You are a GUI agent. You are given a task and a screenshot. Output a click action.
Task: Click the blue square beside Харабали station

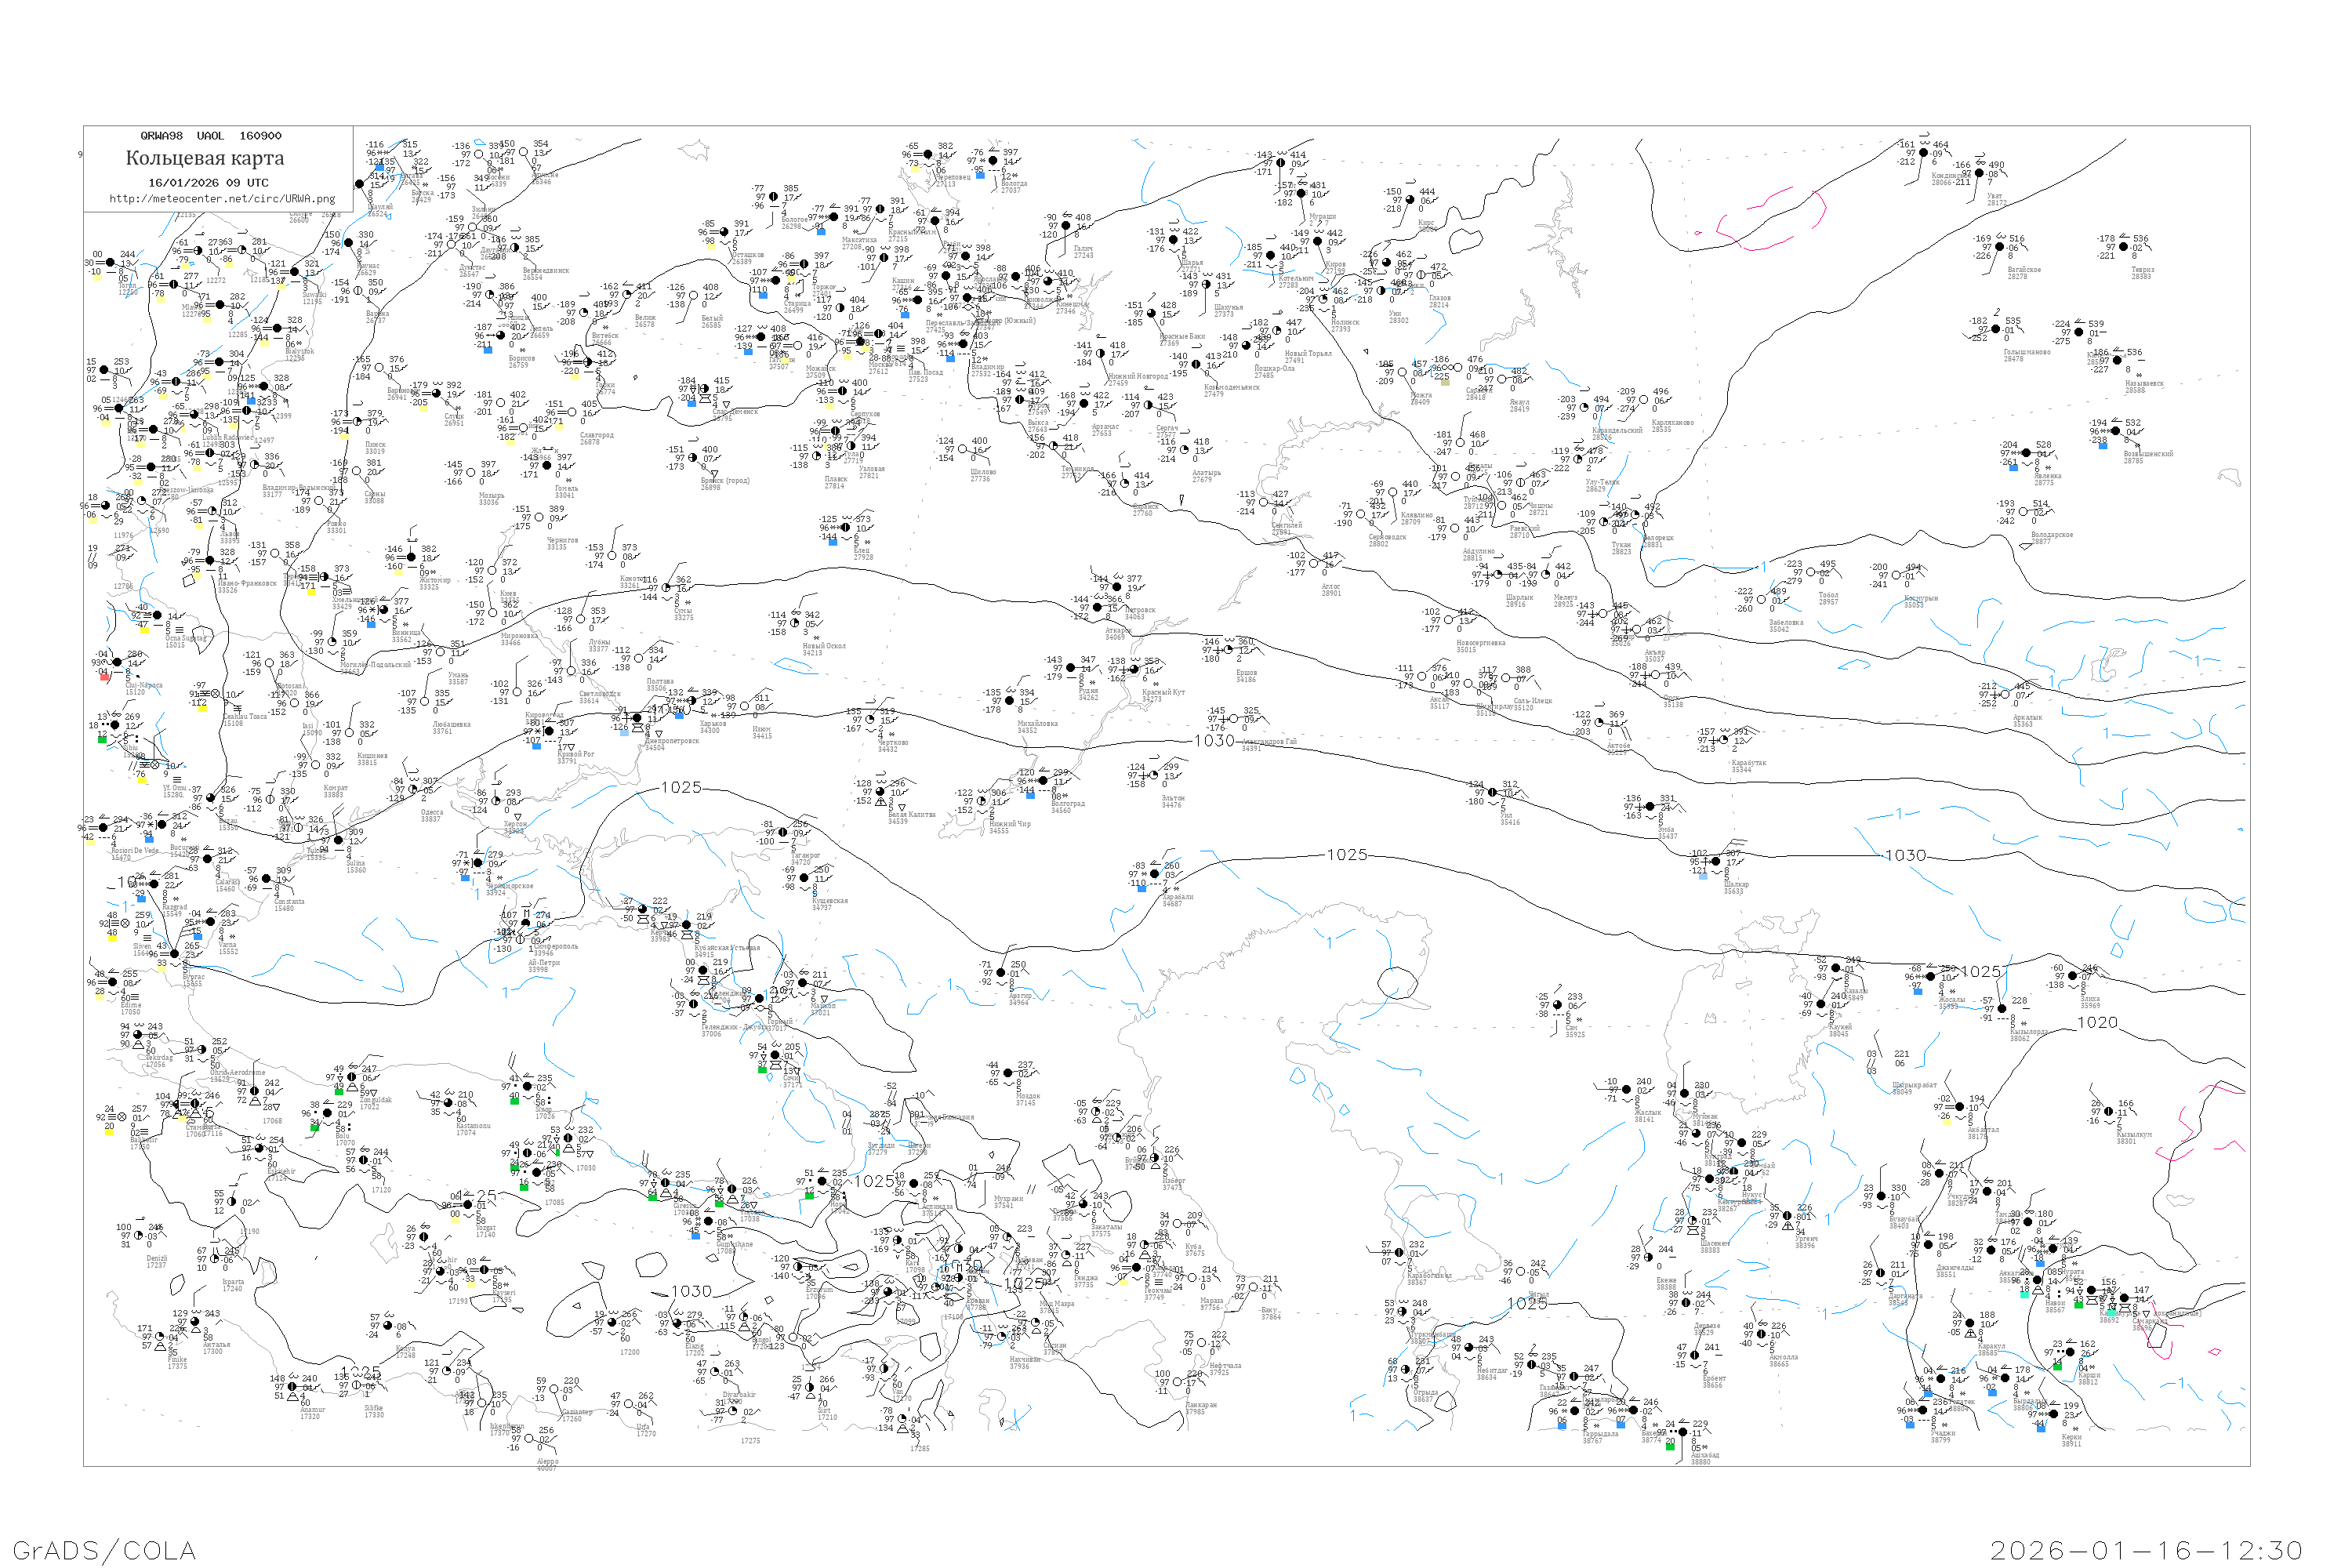pos(1142,888)
